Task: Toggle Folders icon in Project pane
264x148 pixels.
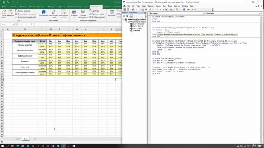Action: [131, 16]
